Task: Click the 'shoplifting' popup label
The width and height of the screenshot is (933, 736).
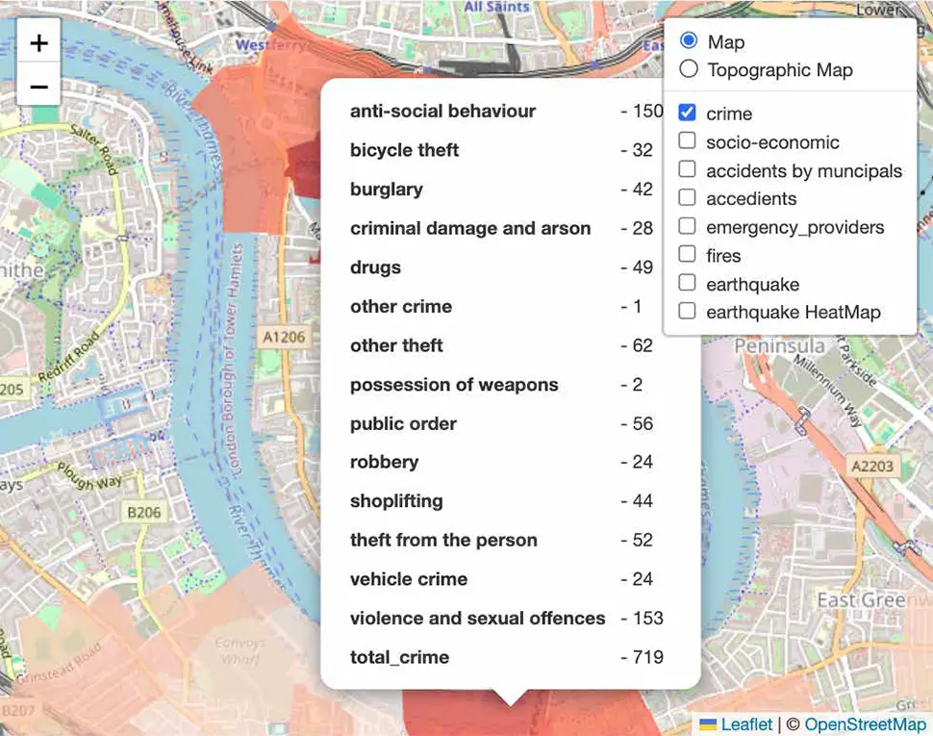Action: click(x=396, y=501)
